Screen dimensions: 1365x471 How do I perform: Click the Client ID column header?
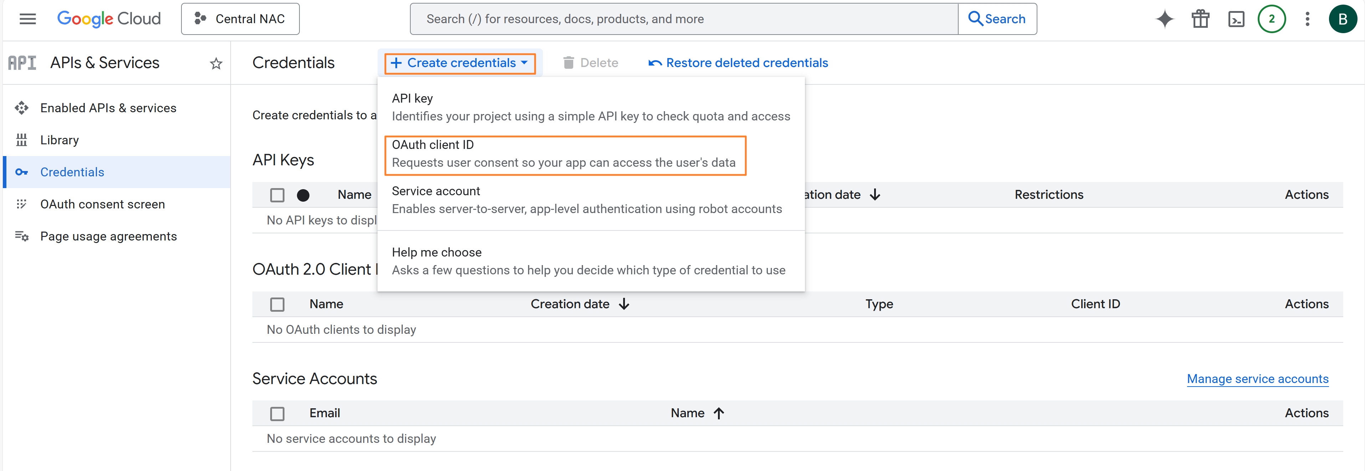tap(1095, 304)
